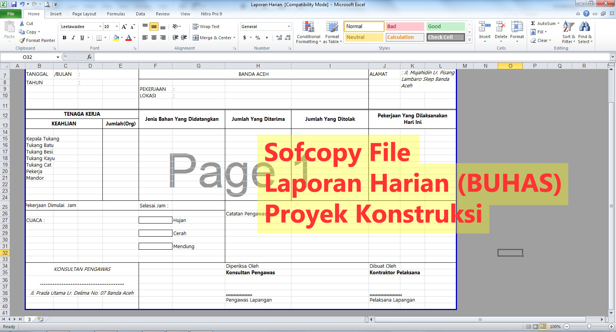Switch to the Data tab
616x332 pixels.
[x=141, y=14]
